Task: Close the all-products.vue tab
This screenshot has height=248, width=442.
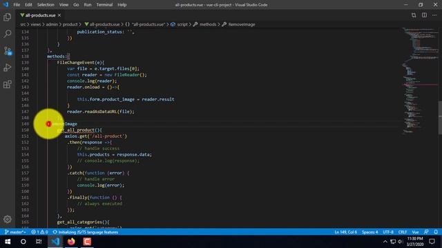Action: coord(59,15)
